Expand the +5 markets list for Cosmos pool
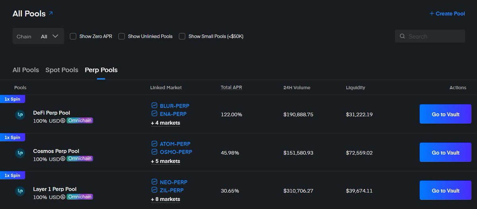Viewport: 477px width, 209px height. coord(165,161)
